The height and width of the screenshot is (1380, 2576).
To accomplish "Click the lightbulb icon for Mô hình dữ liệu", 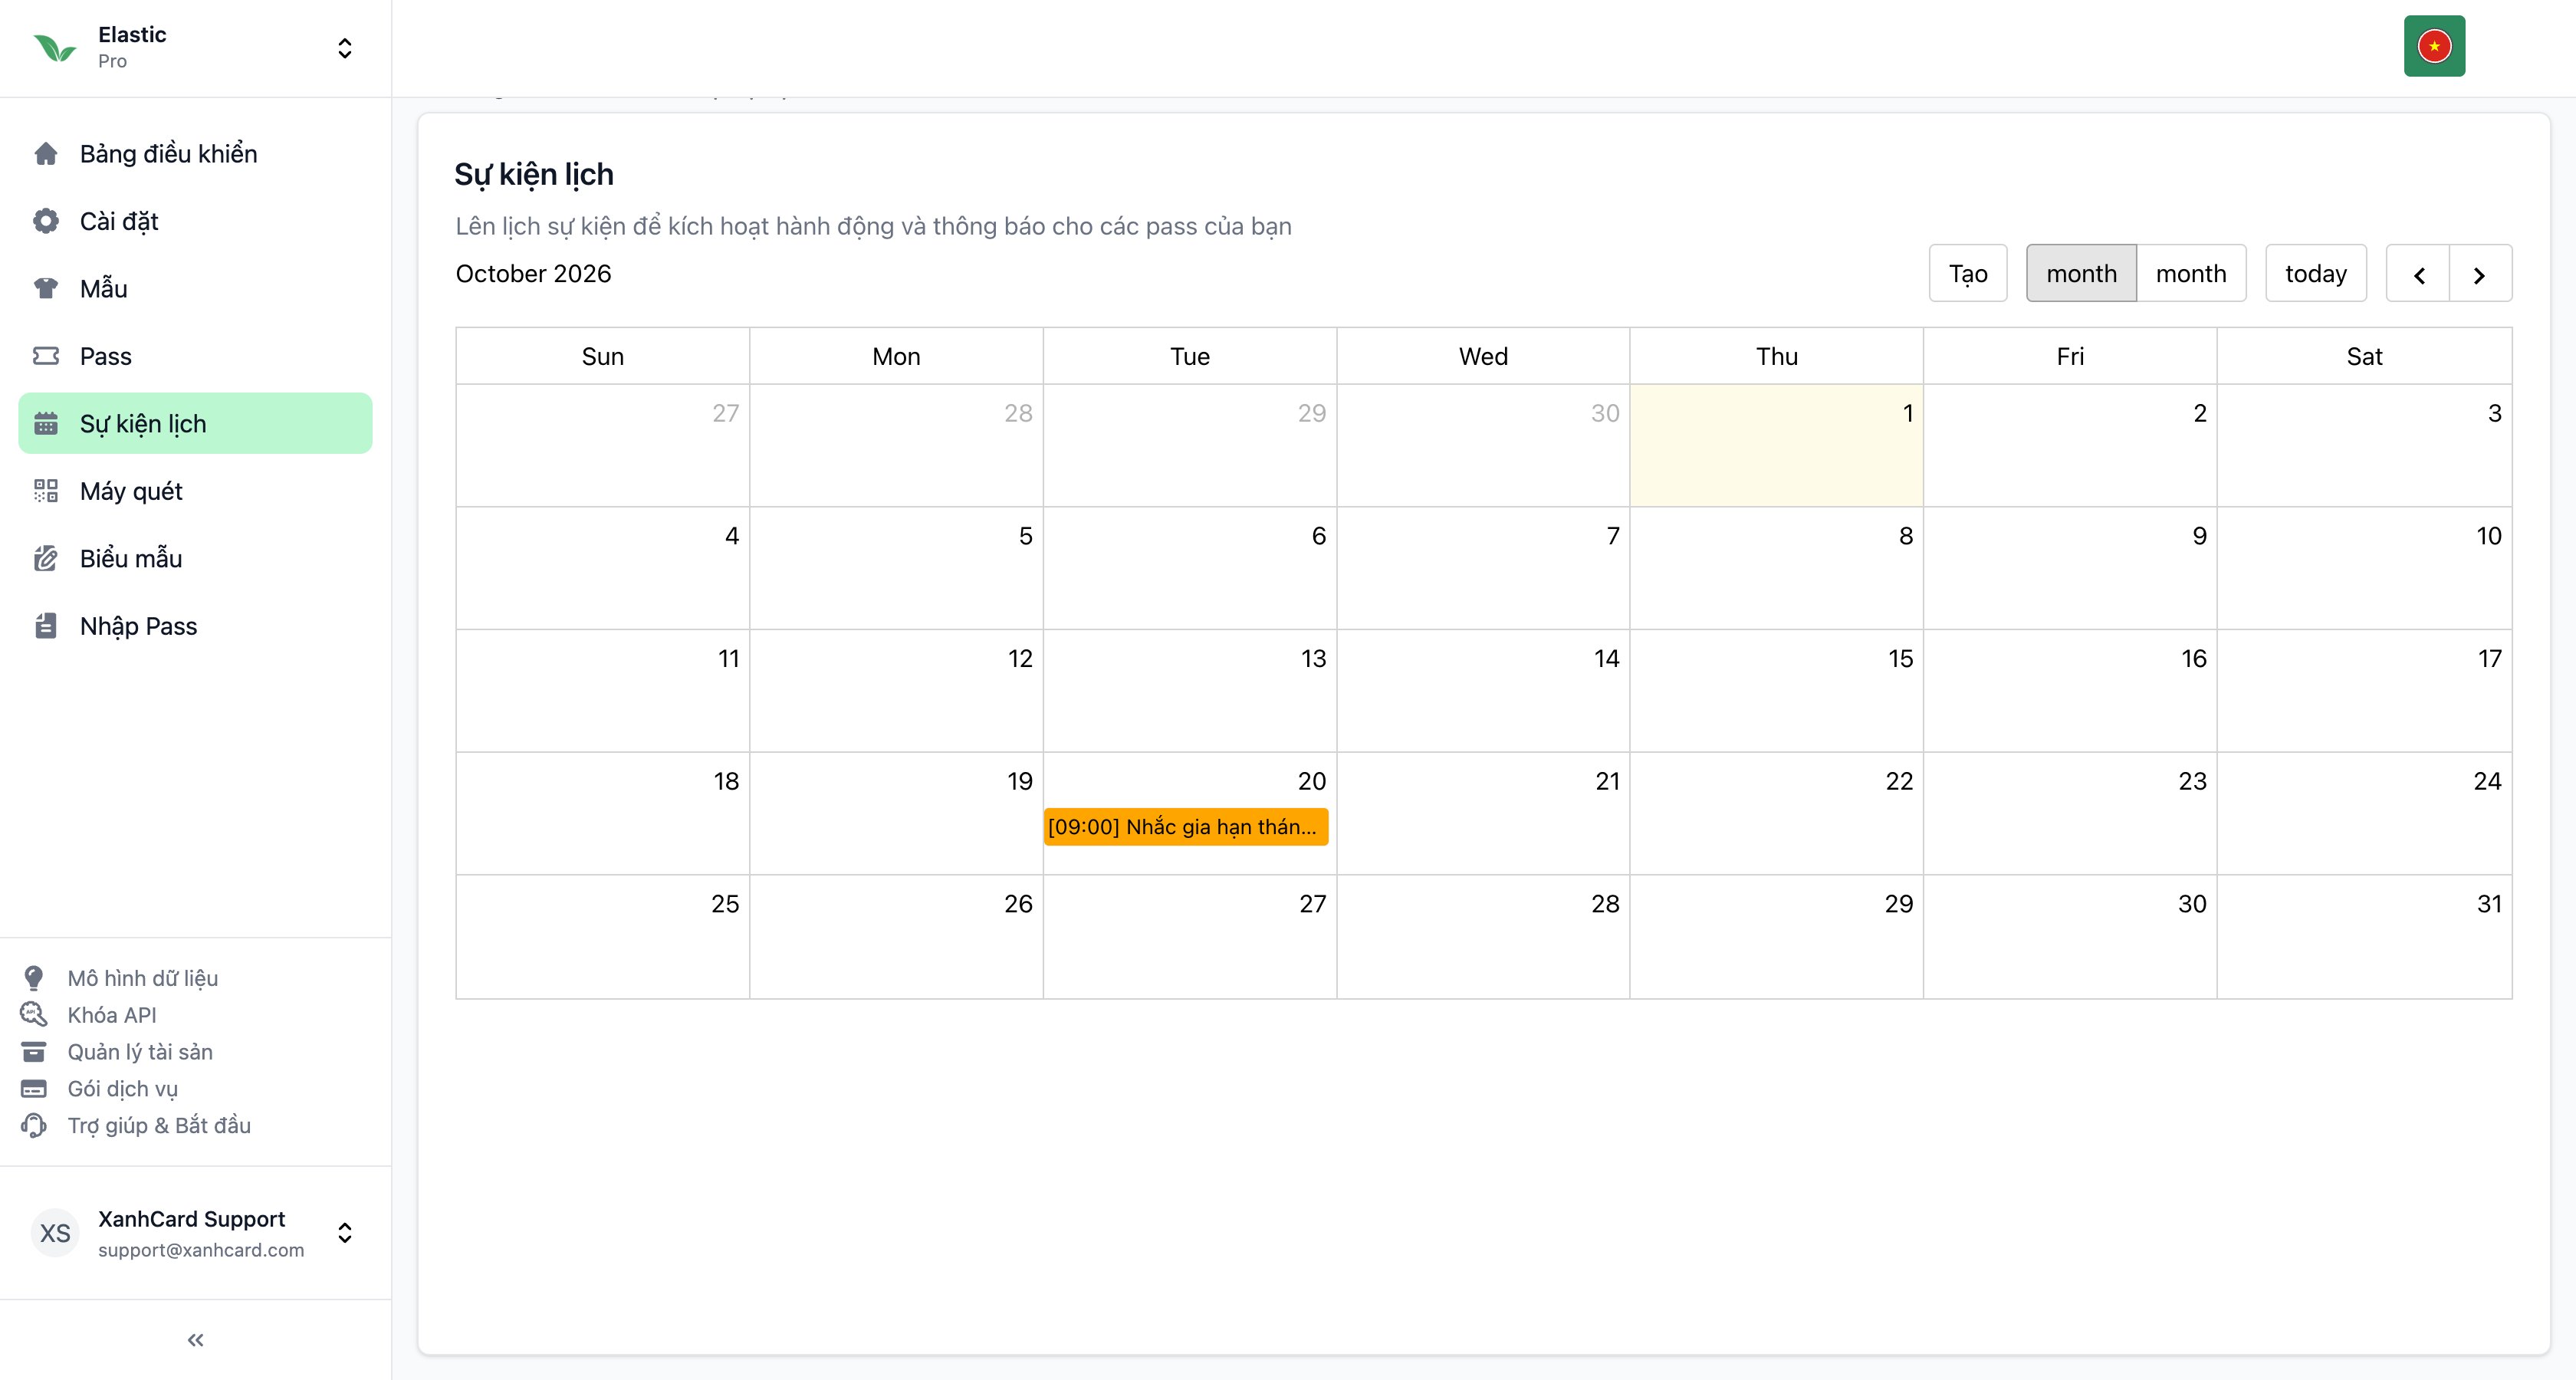I will 34,978.
